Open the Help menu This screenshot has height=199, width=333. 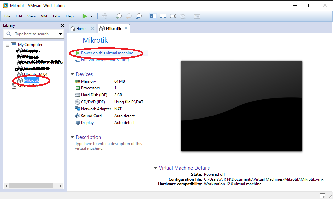coord(70,16)
